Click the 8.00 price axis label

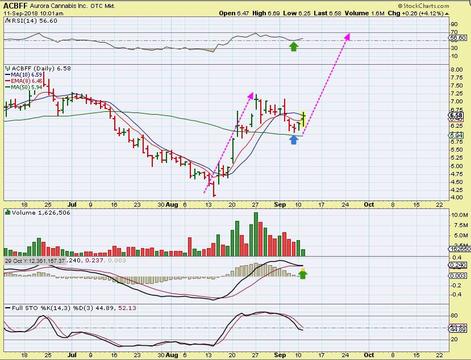pyautogui.click(x=457, y=70)
